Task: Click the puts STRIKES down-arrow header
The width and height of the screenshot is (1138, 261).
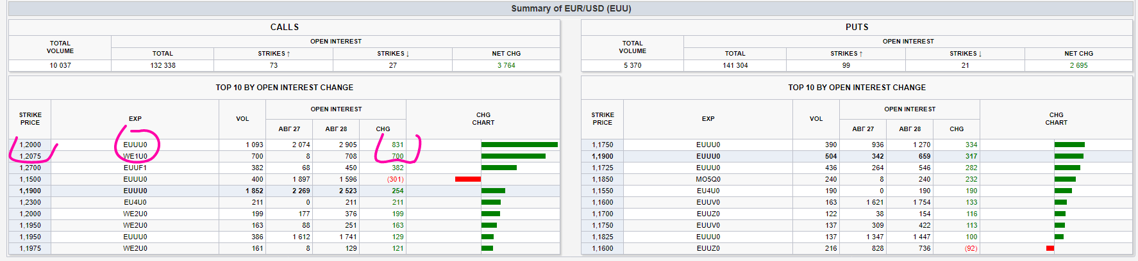Action: click(966, 54)
